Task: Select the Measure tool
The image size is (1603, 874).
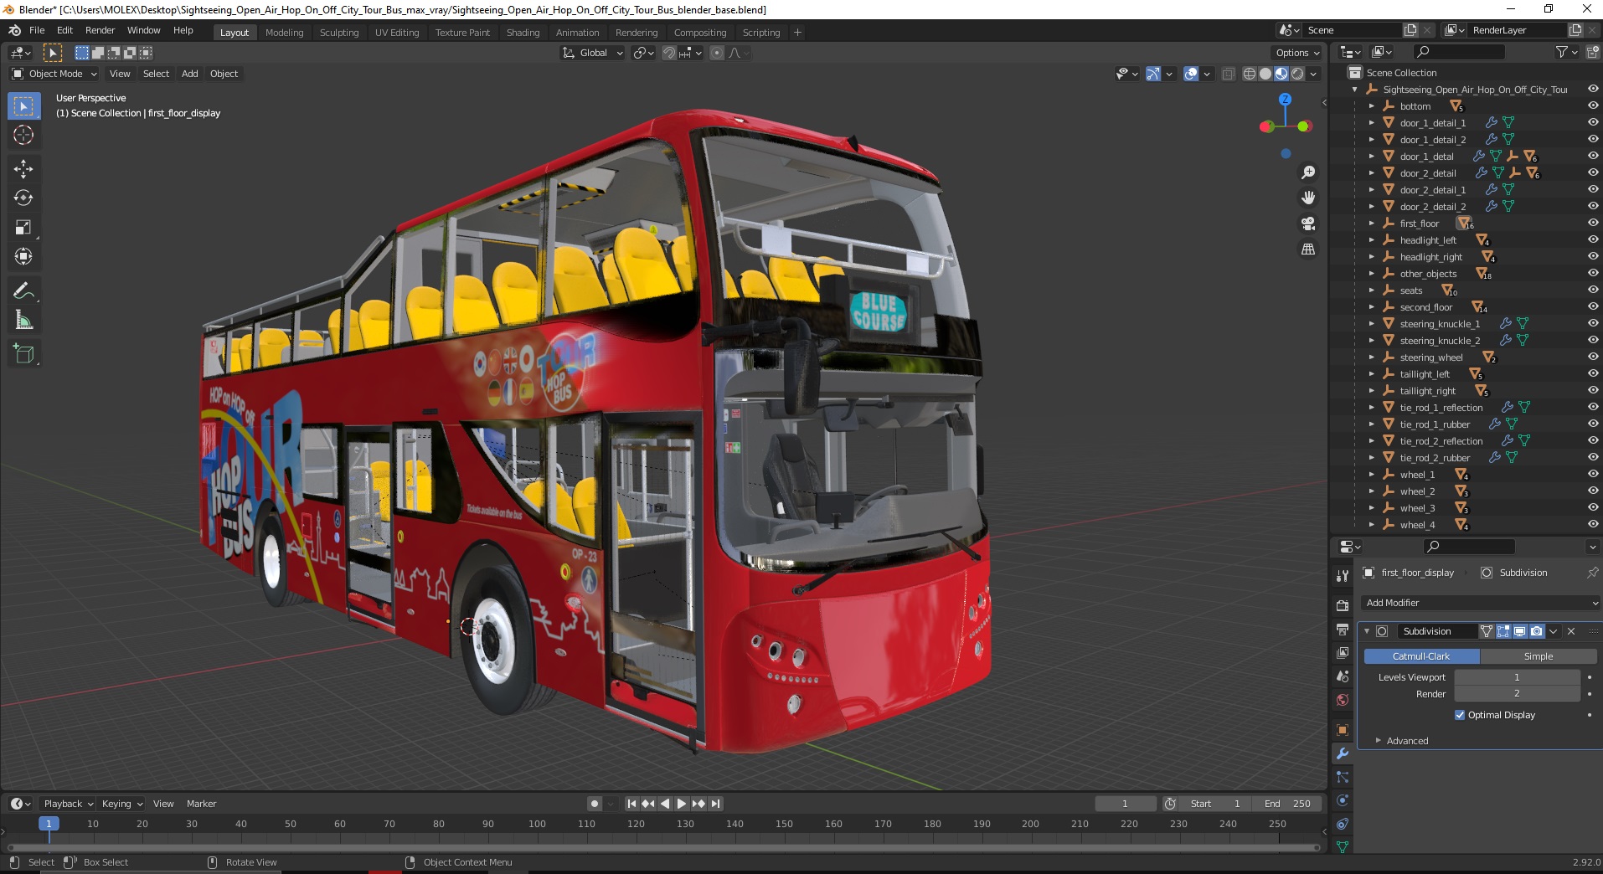Action: 23,320
